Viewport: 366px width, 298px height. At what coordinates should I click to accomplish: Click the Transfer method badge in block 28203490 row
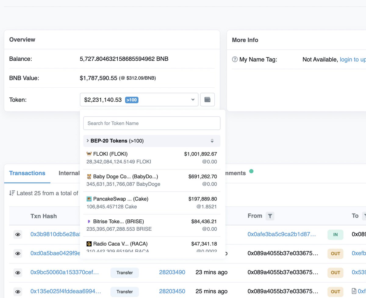point(124,273)
